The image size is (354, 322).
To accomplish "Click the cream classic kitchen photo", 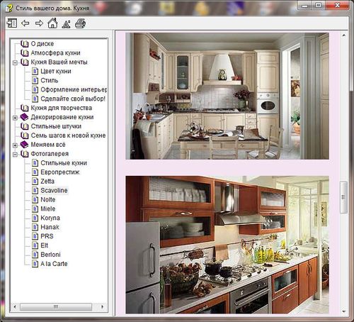I will (x=227, y=96).
